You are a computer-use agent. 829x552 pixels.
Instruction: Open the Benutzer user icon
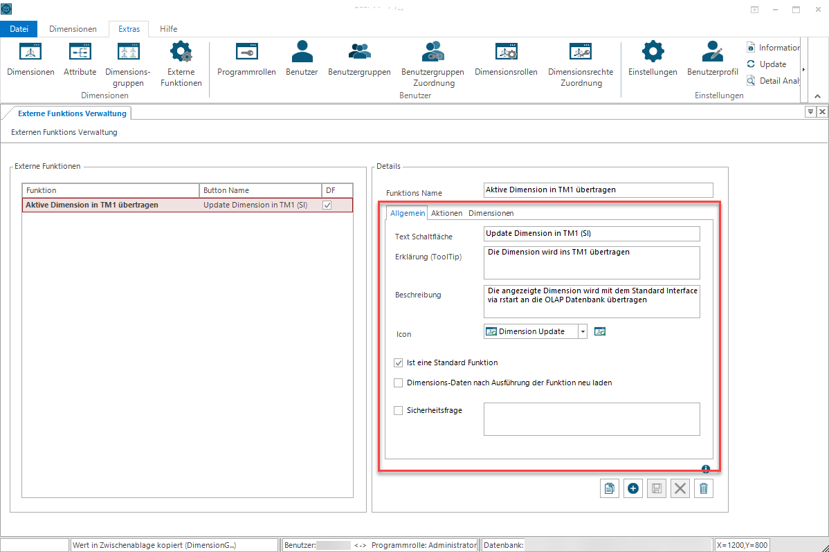pyautogui.click(x=302, y=59)
